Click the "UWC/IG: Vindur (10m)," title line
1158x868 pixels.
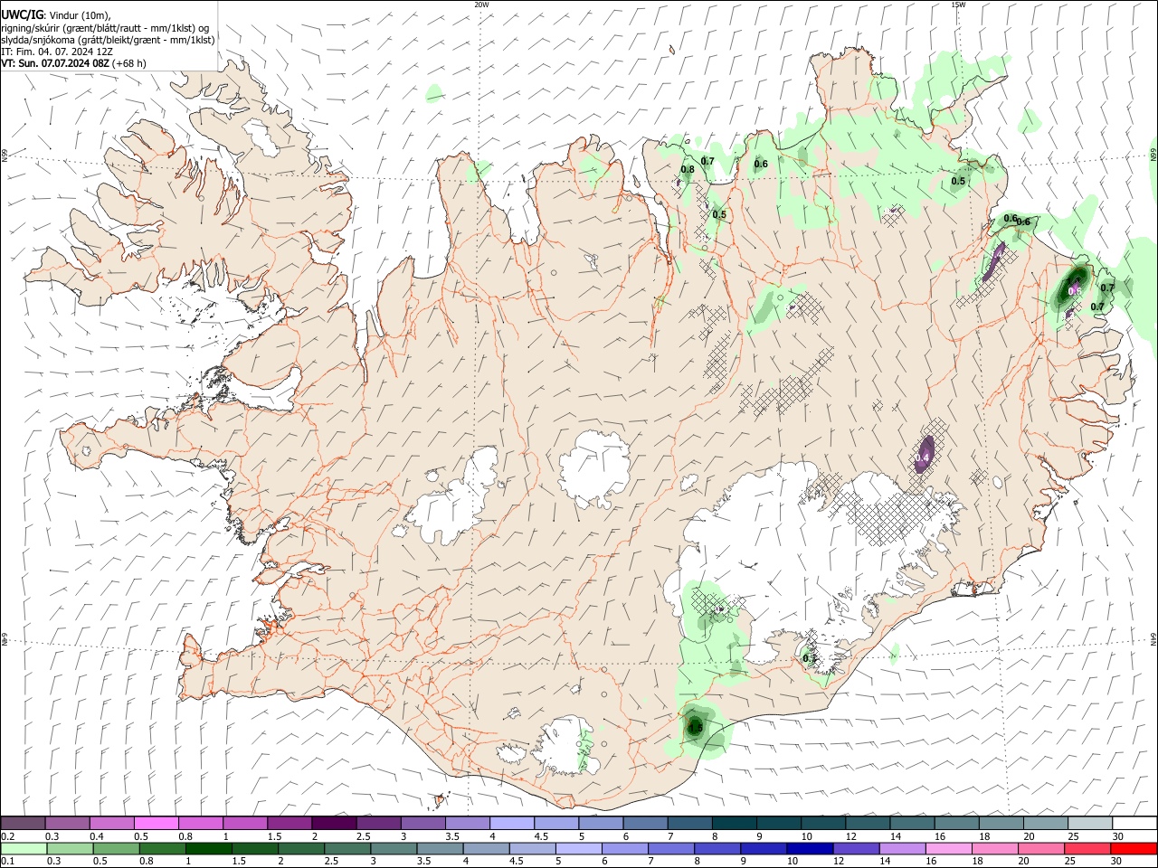(56, 14)
